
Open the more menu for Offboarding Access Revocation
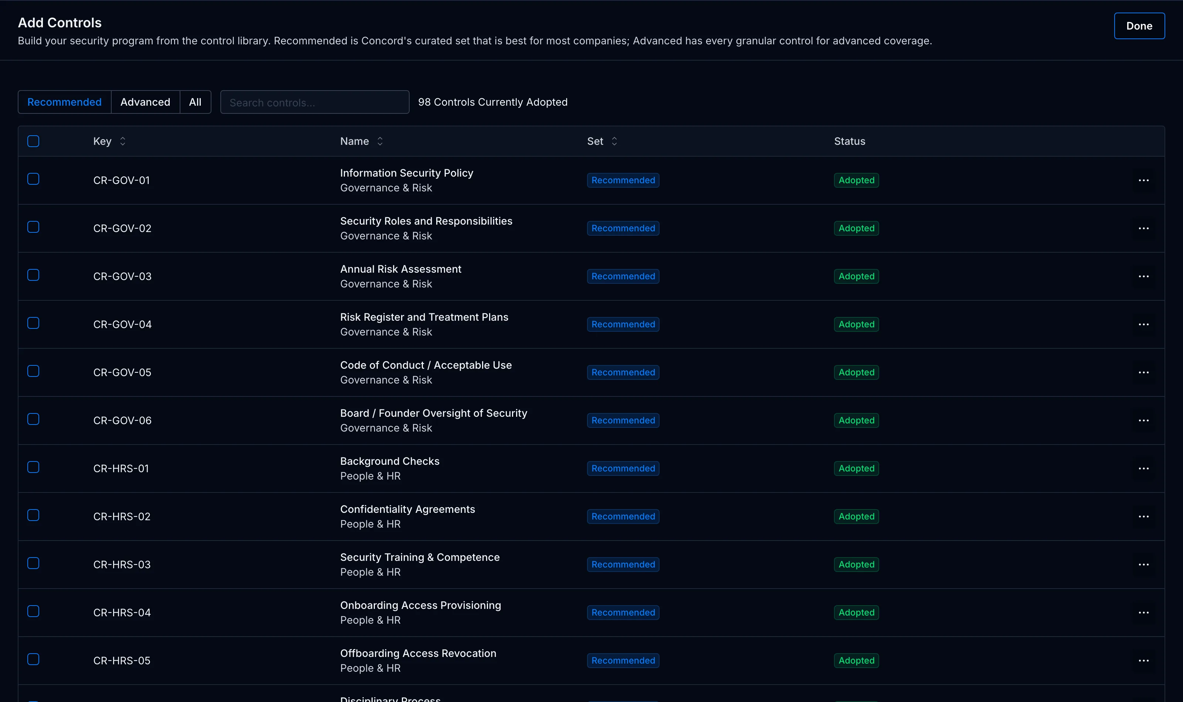(1143, 660)
